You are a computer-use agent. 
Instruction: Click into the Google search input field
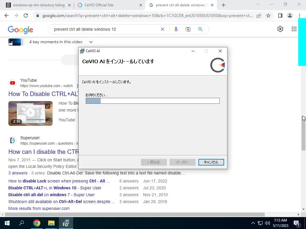pos(105,29)
